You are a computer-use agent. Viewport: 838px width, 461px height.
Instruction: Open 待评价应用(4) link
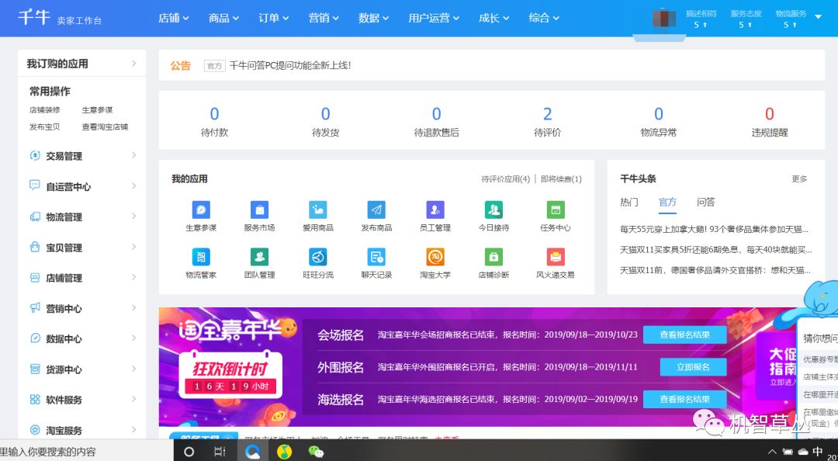pos(506,179)
